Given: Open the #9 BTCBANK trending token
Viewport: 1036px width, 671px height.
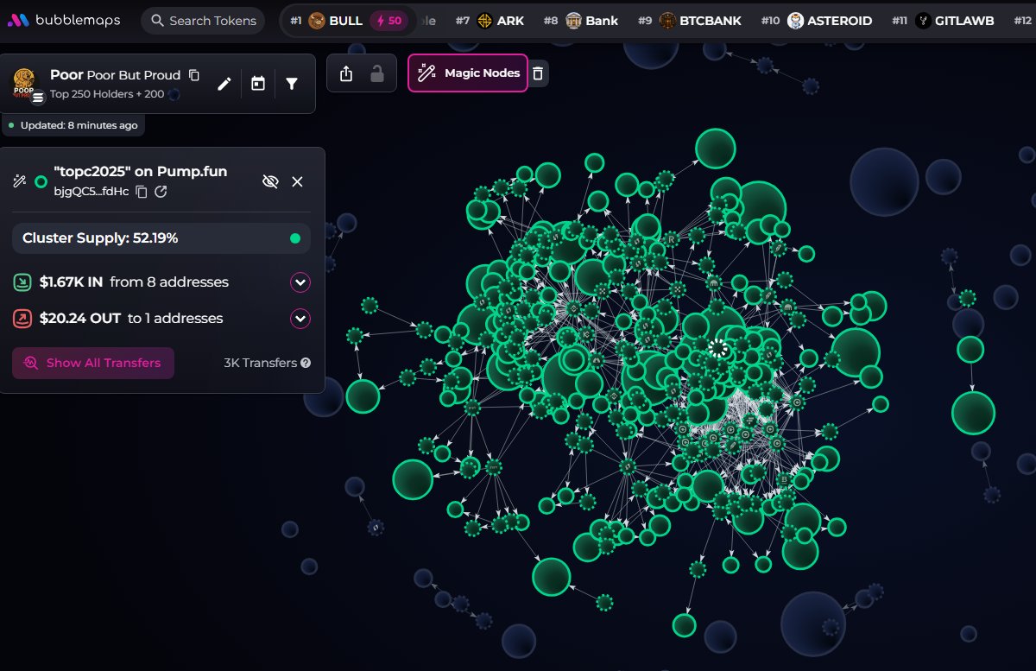Looking at the screenshot, I should pos(689,21).
